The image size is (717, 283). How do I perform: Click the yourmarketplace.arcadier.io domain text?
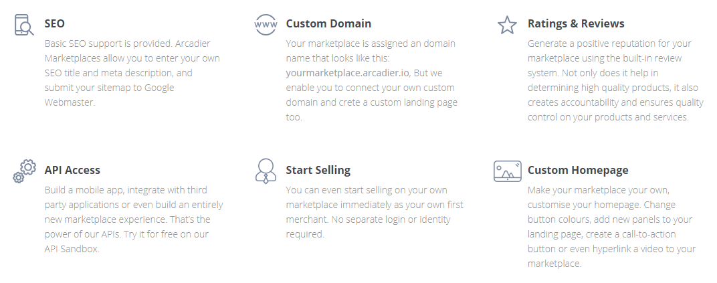(348, 73)
